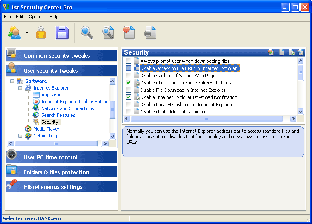Click the locked folder icon of Folders protection

12,170
